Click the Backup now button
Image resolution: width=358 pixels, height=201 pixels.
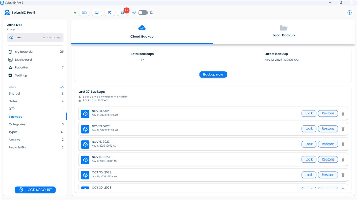pos(213,75)
